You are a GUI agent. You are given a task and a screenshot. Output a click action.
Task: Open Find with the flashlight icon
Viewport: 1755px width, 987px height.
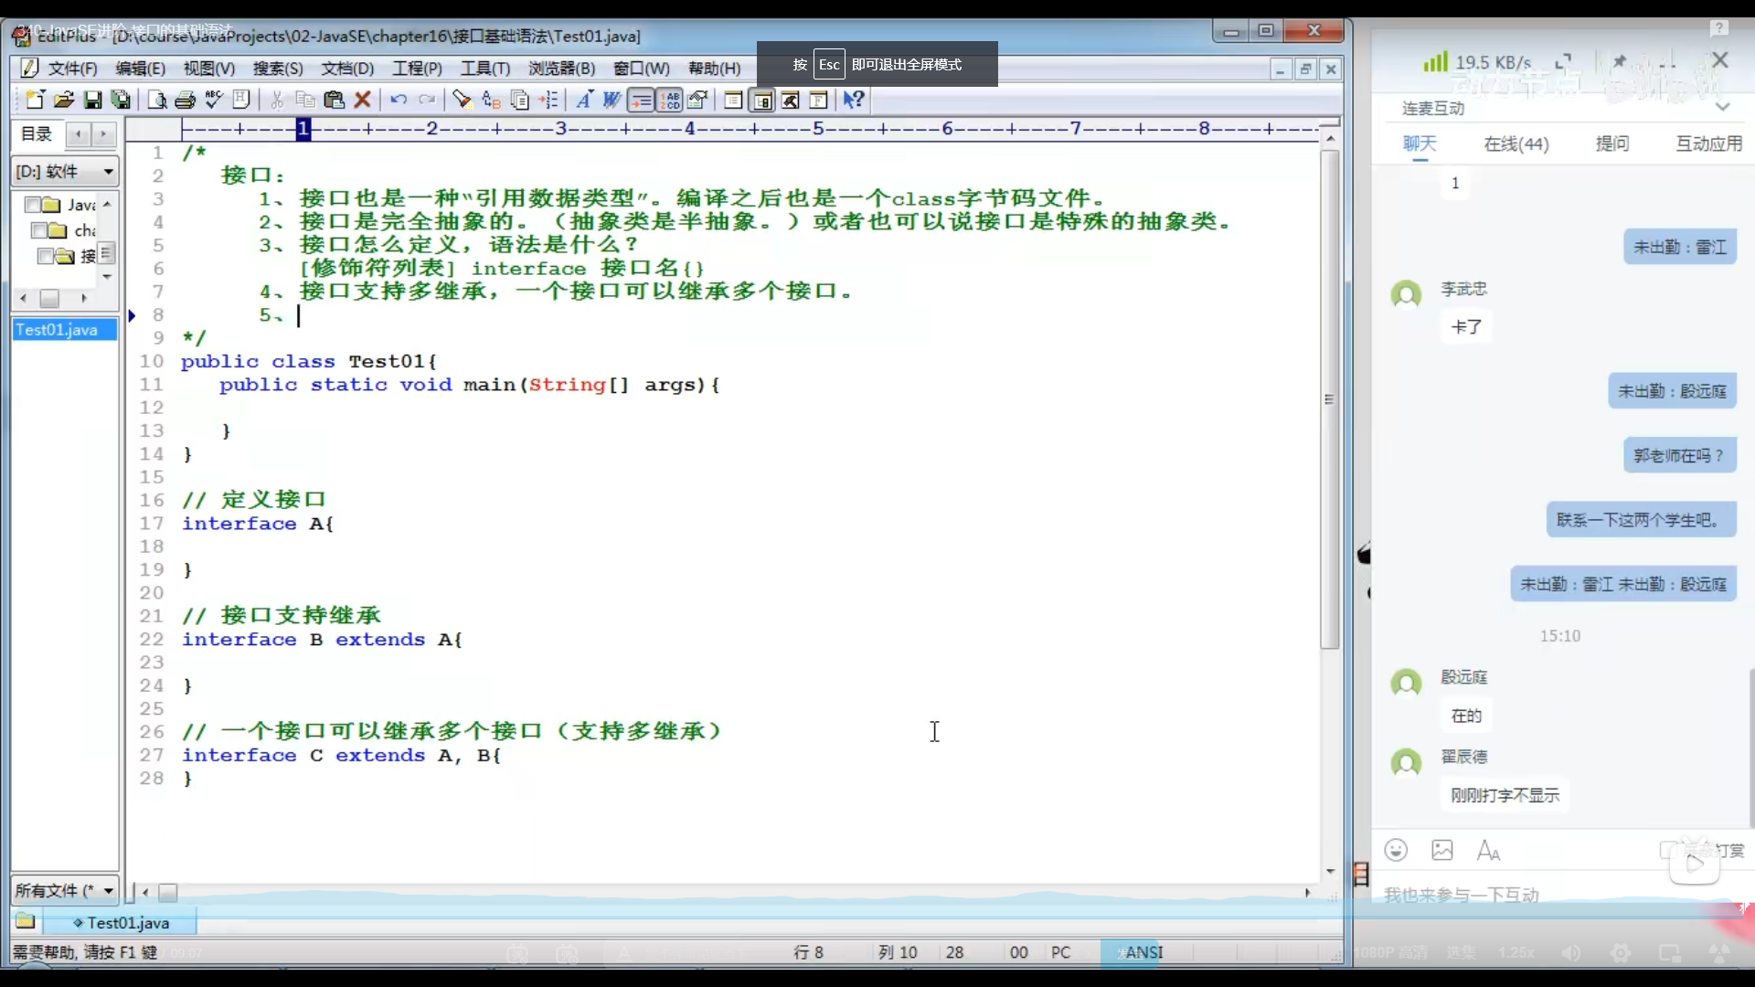[x=462, y=100]
